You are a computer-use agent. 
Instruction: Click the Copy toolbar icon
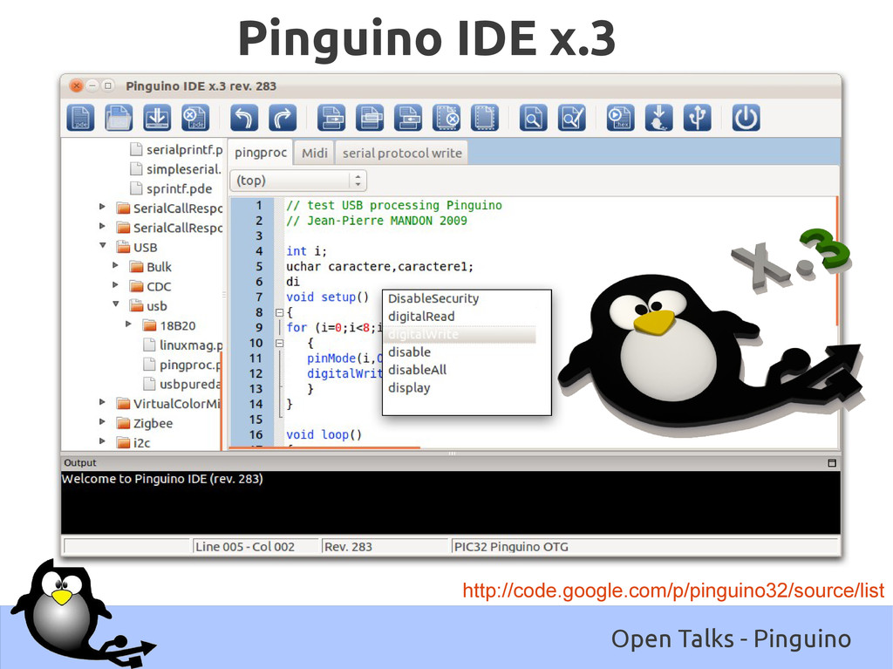pyautogui.click(x=369, y=118)
